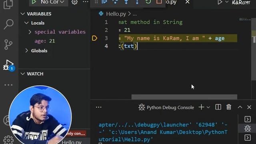Open additional views ellipsis in activity bar

pos(8,85)
